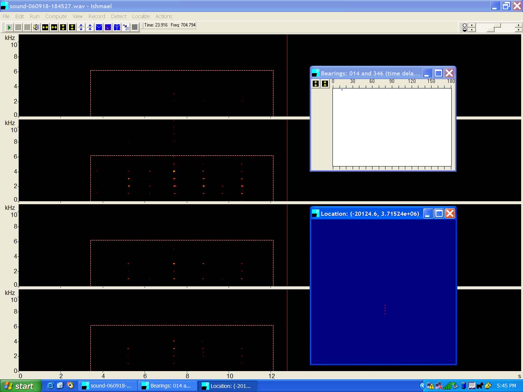Click right arrow of the contrast slider

pyautogui.click(x=518, y=29)
